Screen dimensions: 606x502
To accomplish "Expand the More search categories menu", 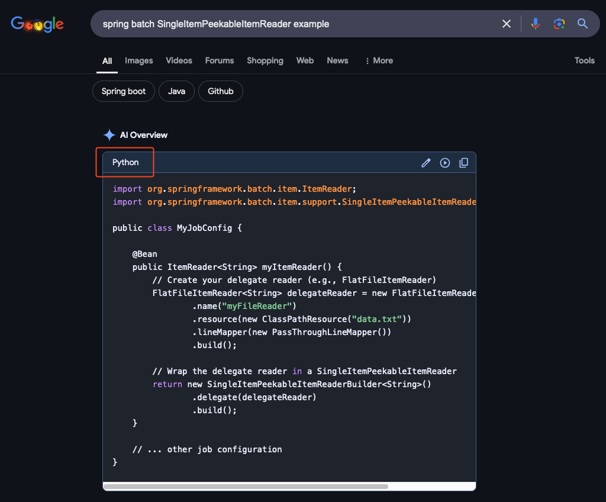I will (379, 60).
